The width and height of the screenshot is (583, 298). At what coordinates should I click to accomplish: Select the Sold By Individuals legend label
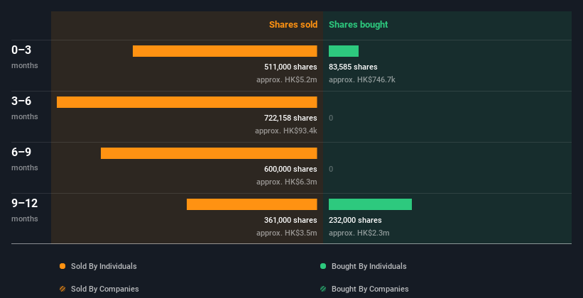tap(104, 266)
